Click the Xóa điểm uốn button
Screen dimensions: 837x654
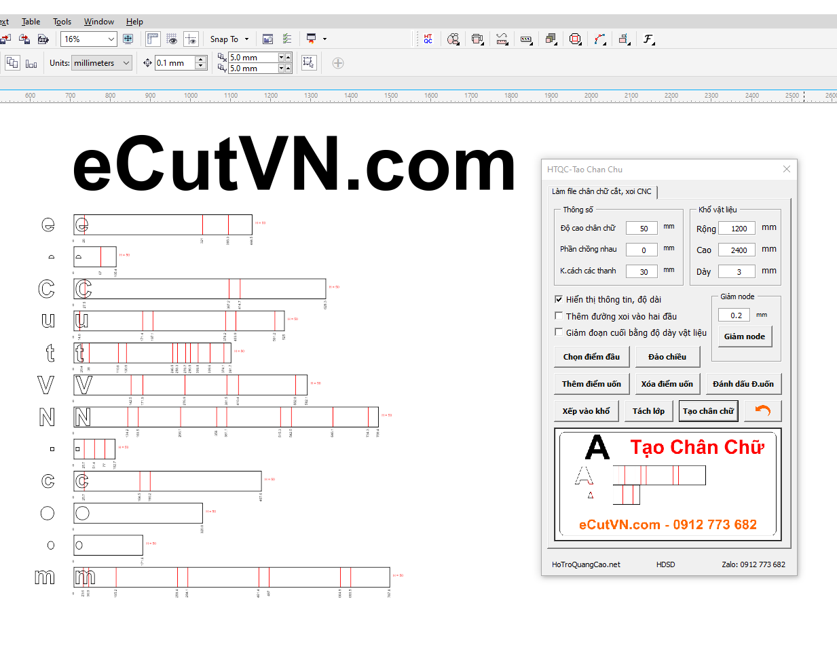click(667, 384)
